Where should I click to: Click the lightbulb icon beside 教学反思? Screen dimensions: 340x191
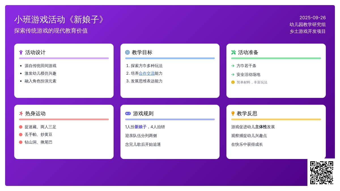tap(233, 113)
